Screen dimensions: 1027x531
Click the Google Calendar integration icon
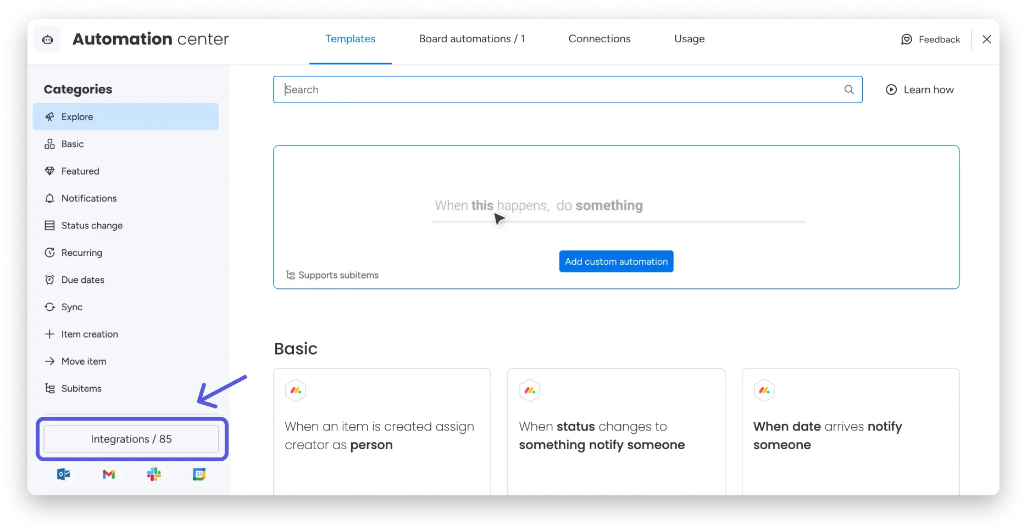point(199,474)
